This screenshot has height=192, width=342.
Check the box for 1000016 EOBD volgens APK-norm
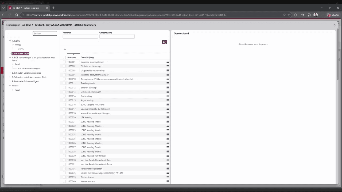64,105
